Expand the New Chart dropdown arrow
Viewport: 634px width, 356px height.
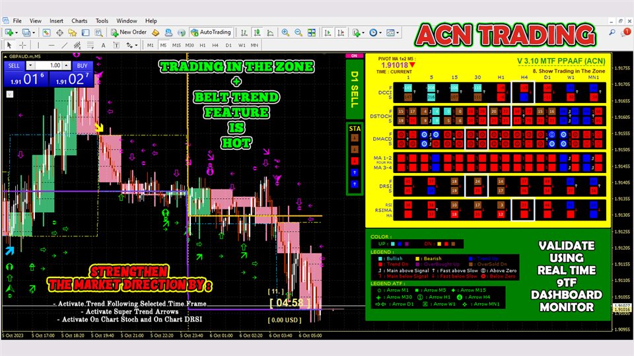point(16,33)
